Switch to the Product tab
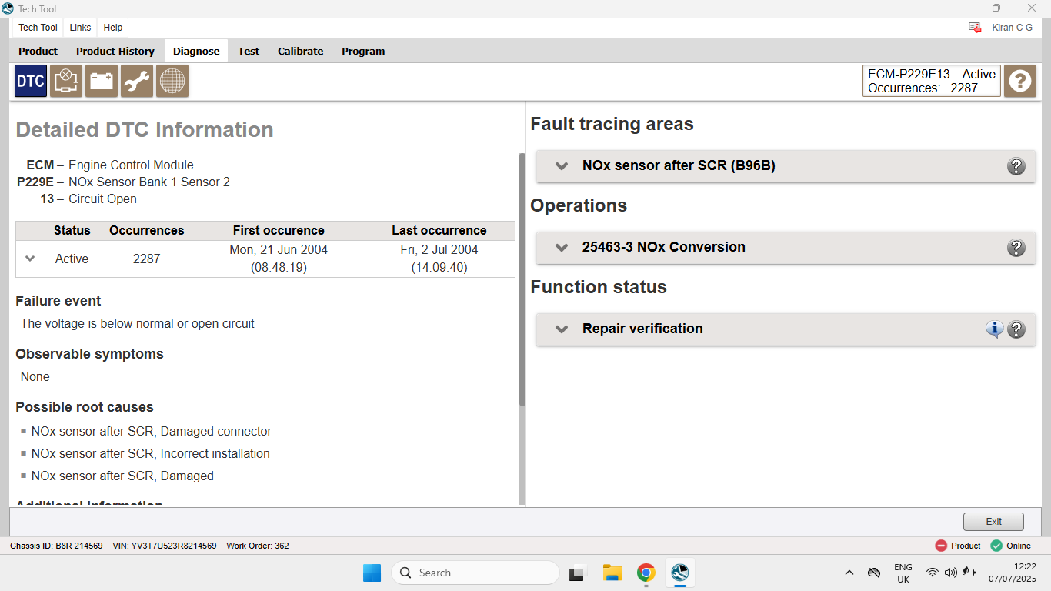This screenshot has height=591, width=1051. click(x=38, y=51)
